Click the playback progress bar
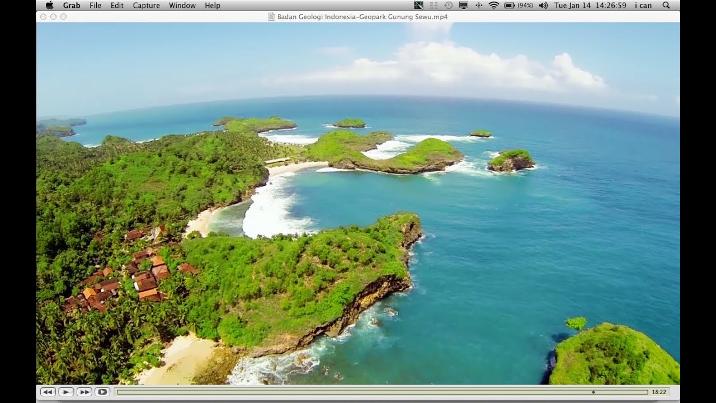The image size is (716, 403). 383,392
